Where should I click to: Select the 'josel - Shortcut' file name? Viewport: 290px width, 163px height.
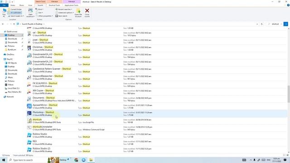40,40
